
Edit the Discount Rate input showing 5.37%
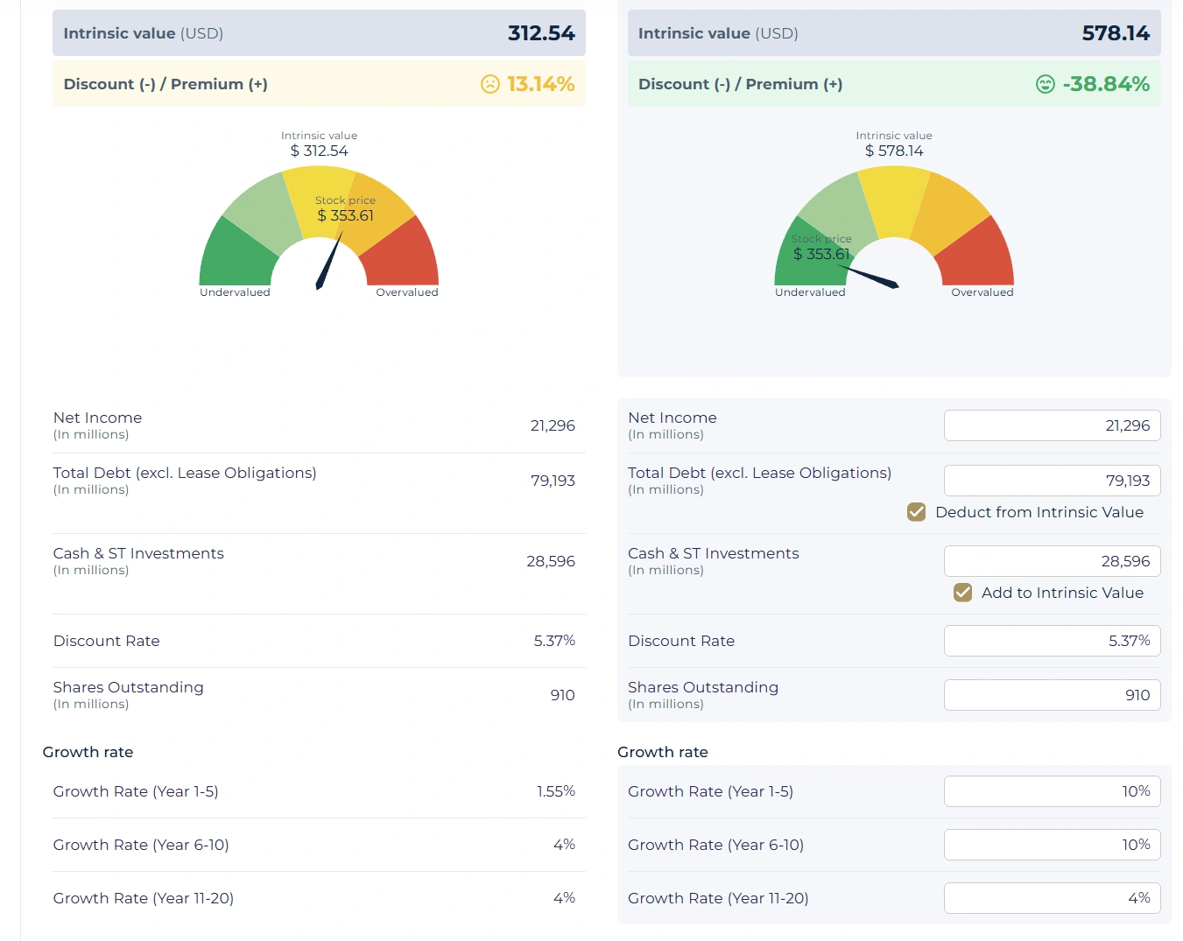[1052, 641]
